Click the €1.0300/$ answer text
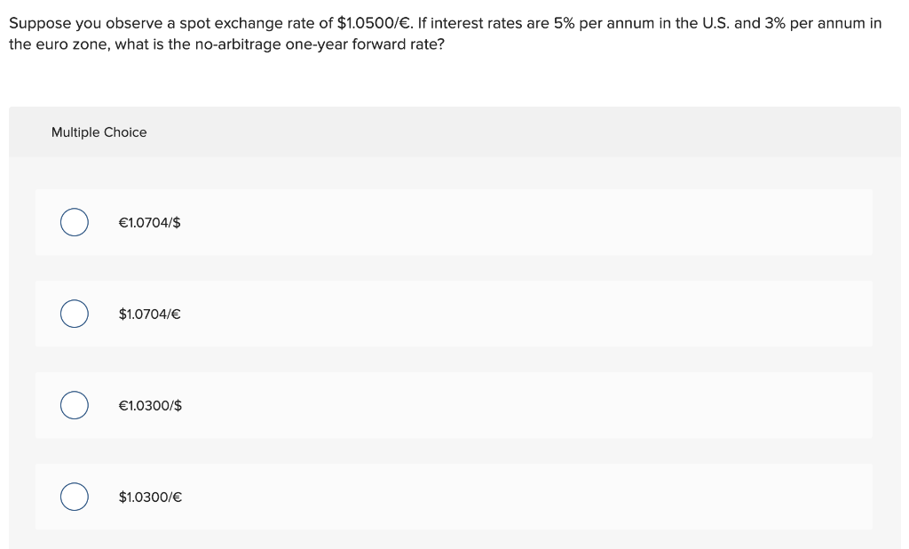Screen dimensions: 909x549 tap(149, 405)
